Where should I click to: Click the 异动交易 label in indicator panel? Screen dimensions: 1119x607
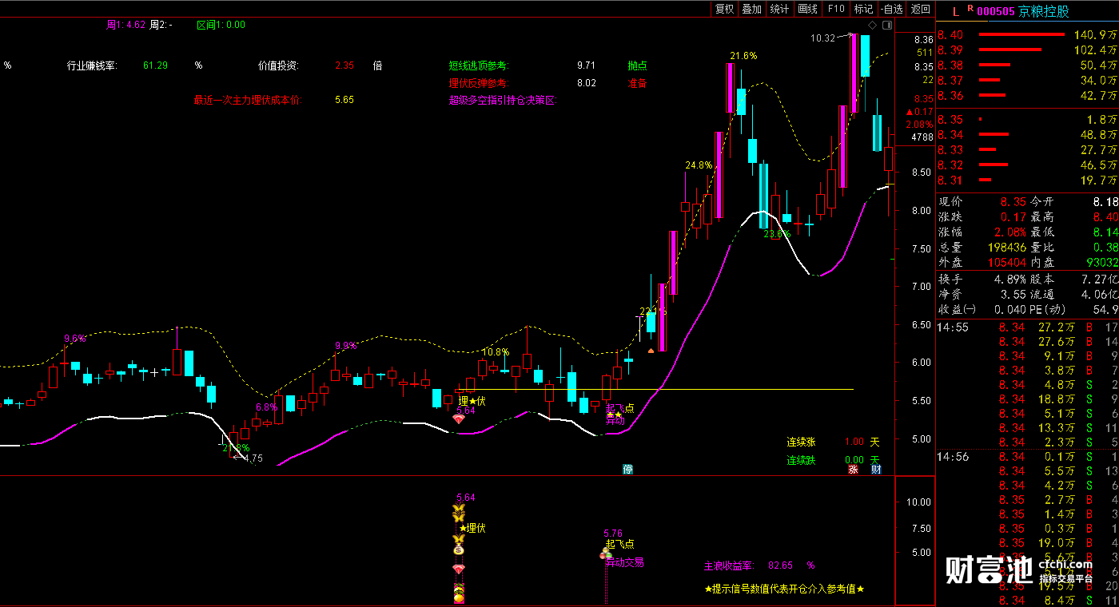[x=624, y=562]
